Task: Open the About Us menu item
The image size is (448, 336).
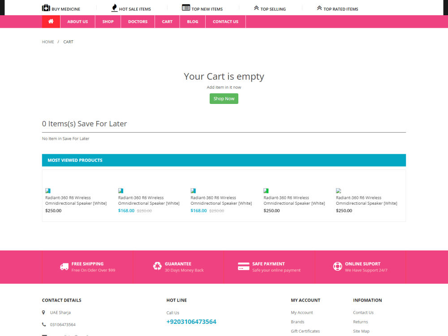Action: (78, 22)
